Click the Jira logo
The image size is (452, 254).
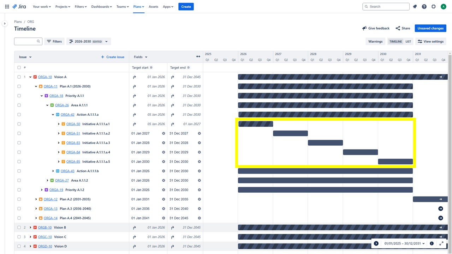click(x=19, y=7)
